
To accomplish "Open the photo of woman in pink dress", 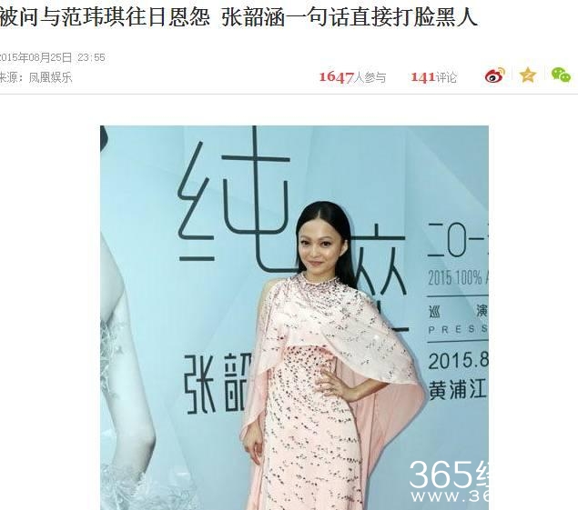I will [294, 317].
